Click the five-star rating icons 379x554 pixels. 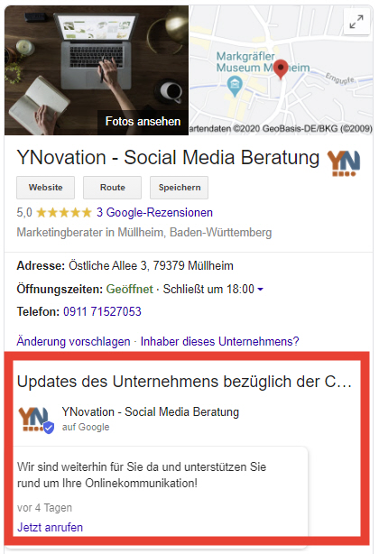pos(64,213)
